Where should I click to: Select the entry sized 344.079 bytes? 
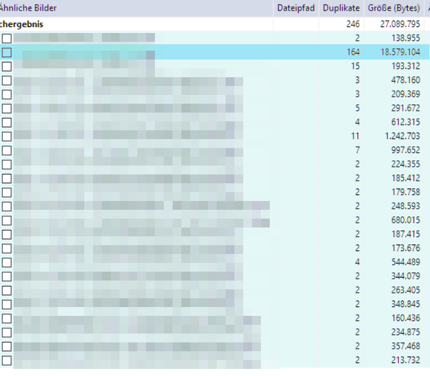[405, 276]
